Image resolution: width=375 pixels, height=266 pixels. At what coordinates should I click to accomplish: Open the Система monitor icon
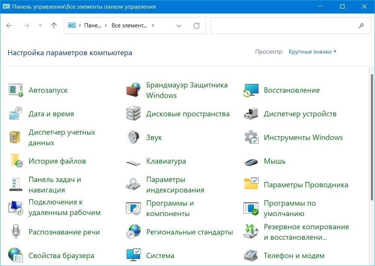coord(133,254)
